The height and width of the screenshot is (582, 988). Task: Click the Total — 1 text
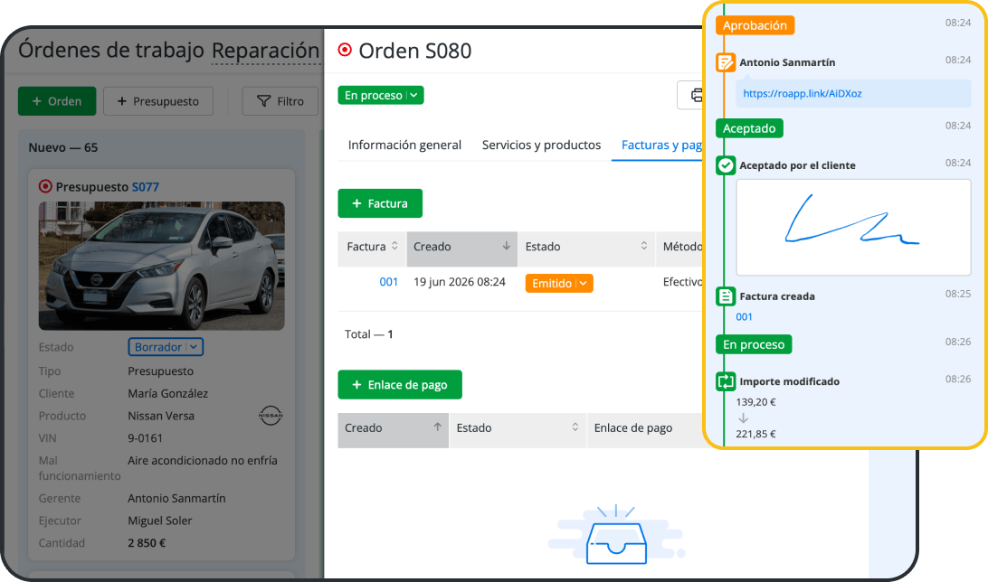pyautogui.click(x=368, y=334)
